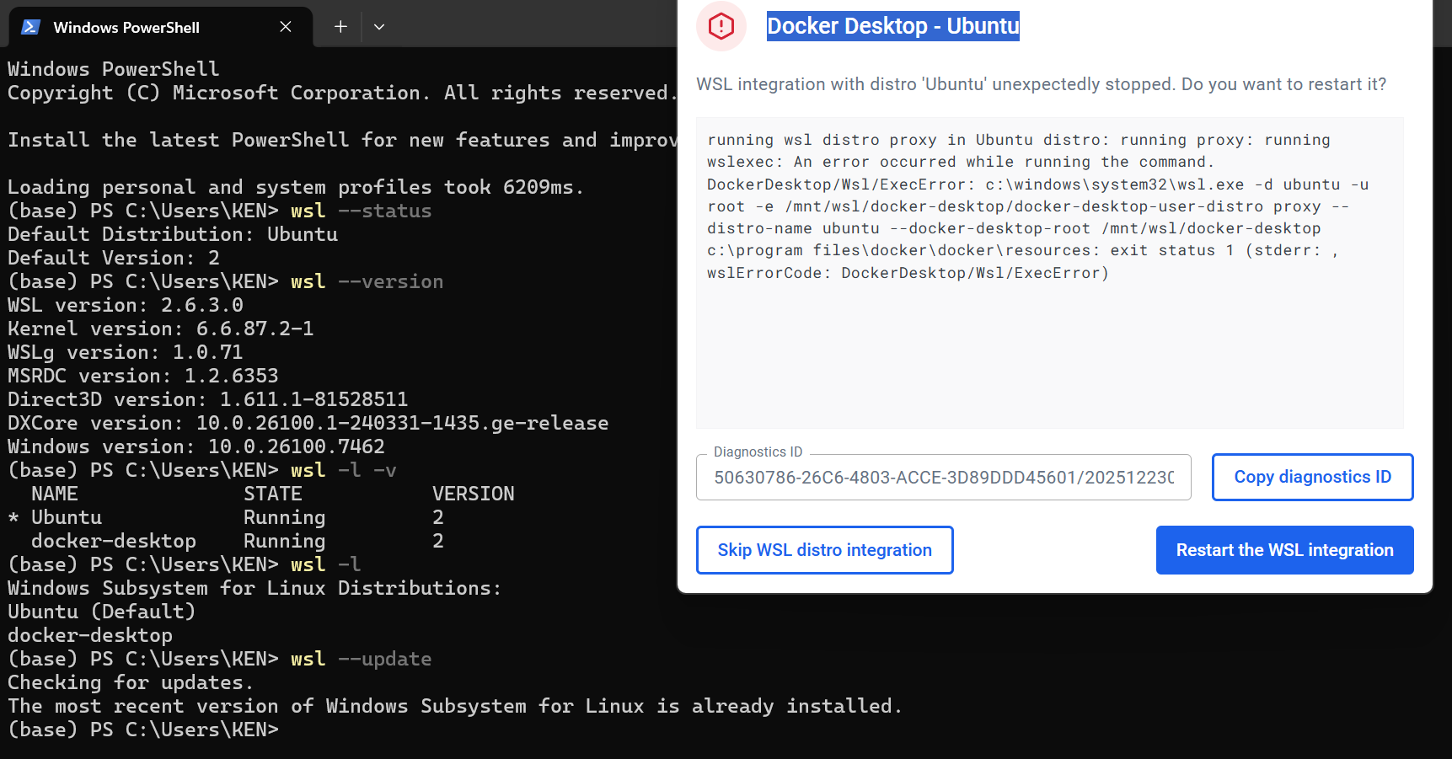Click the 'Ubuntu (Default)' output line

[101, 612]
